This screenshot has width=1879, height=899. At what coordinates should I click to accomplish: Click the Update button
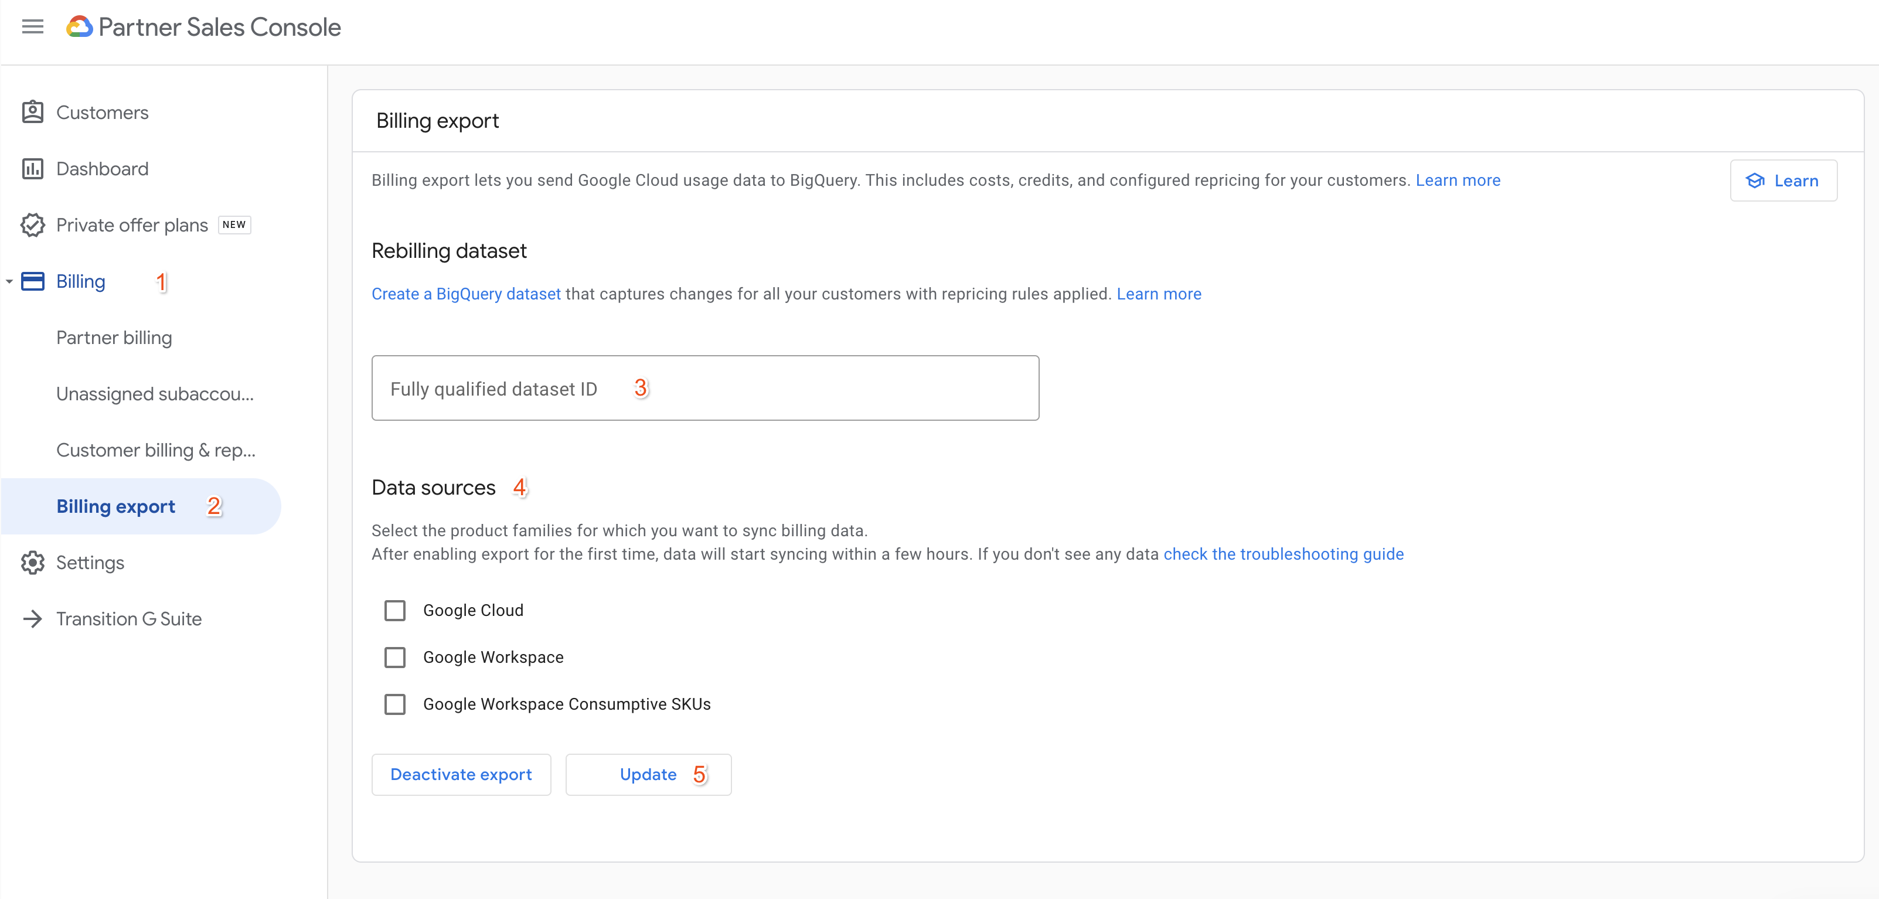647,773
